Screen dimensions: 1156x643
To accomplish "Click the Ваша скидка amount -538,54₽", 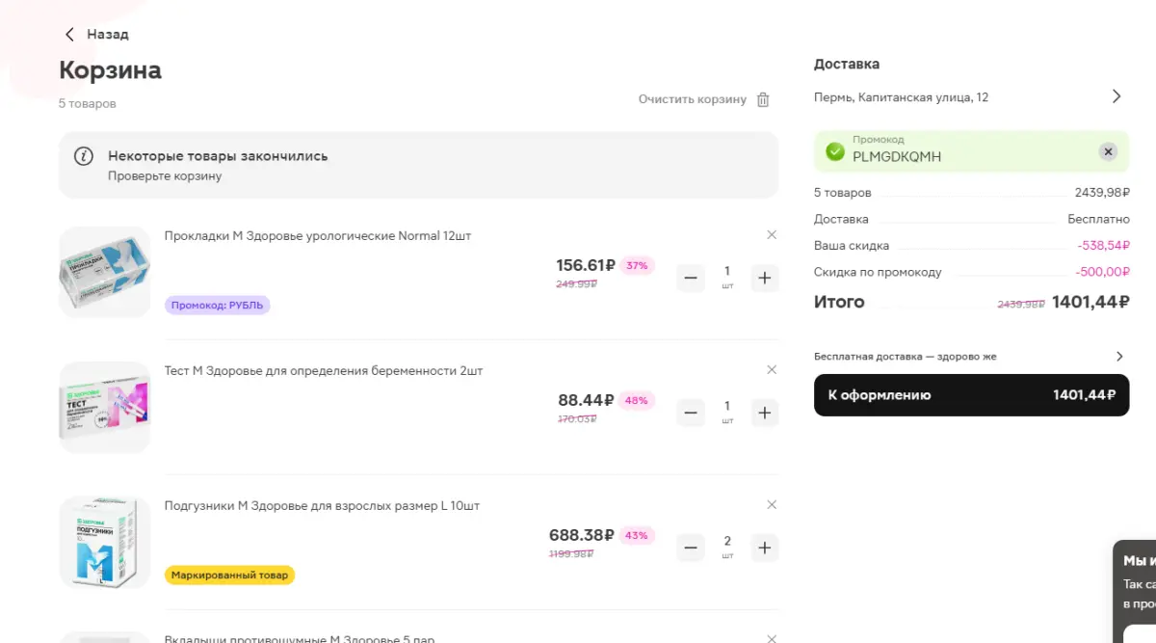I will click(x=1102, y=246).
